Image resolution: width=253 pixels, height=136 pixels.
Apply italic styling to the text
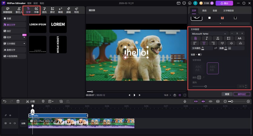click(207, 38)
